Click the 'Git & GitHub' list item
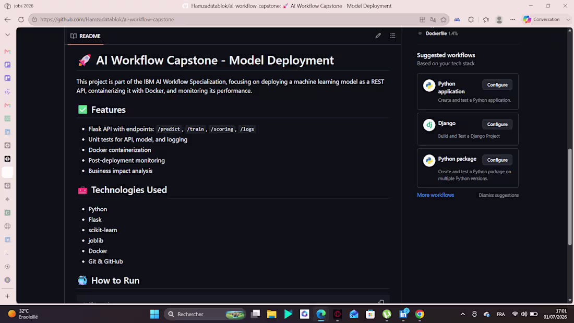Screen dimensions: 574x323 tap(105, 261)
